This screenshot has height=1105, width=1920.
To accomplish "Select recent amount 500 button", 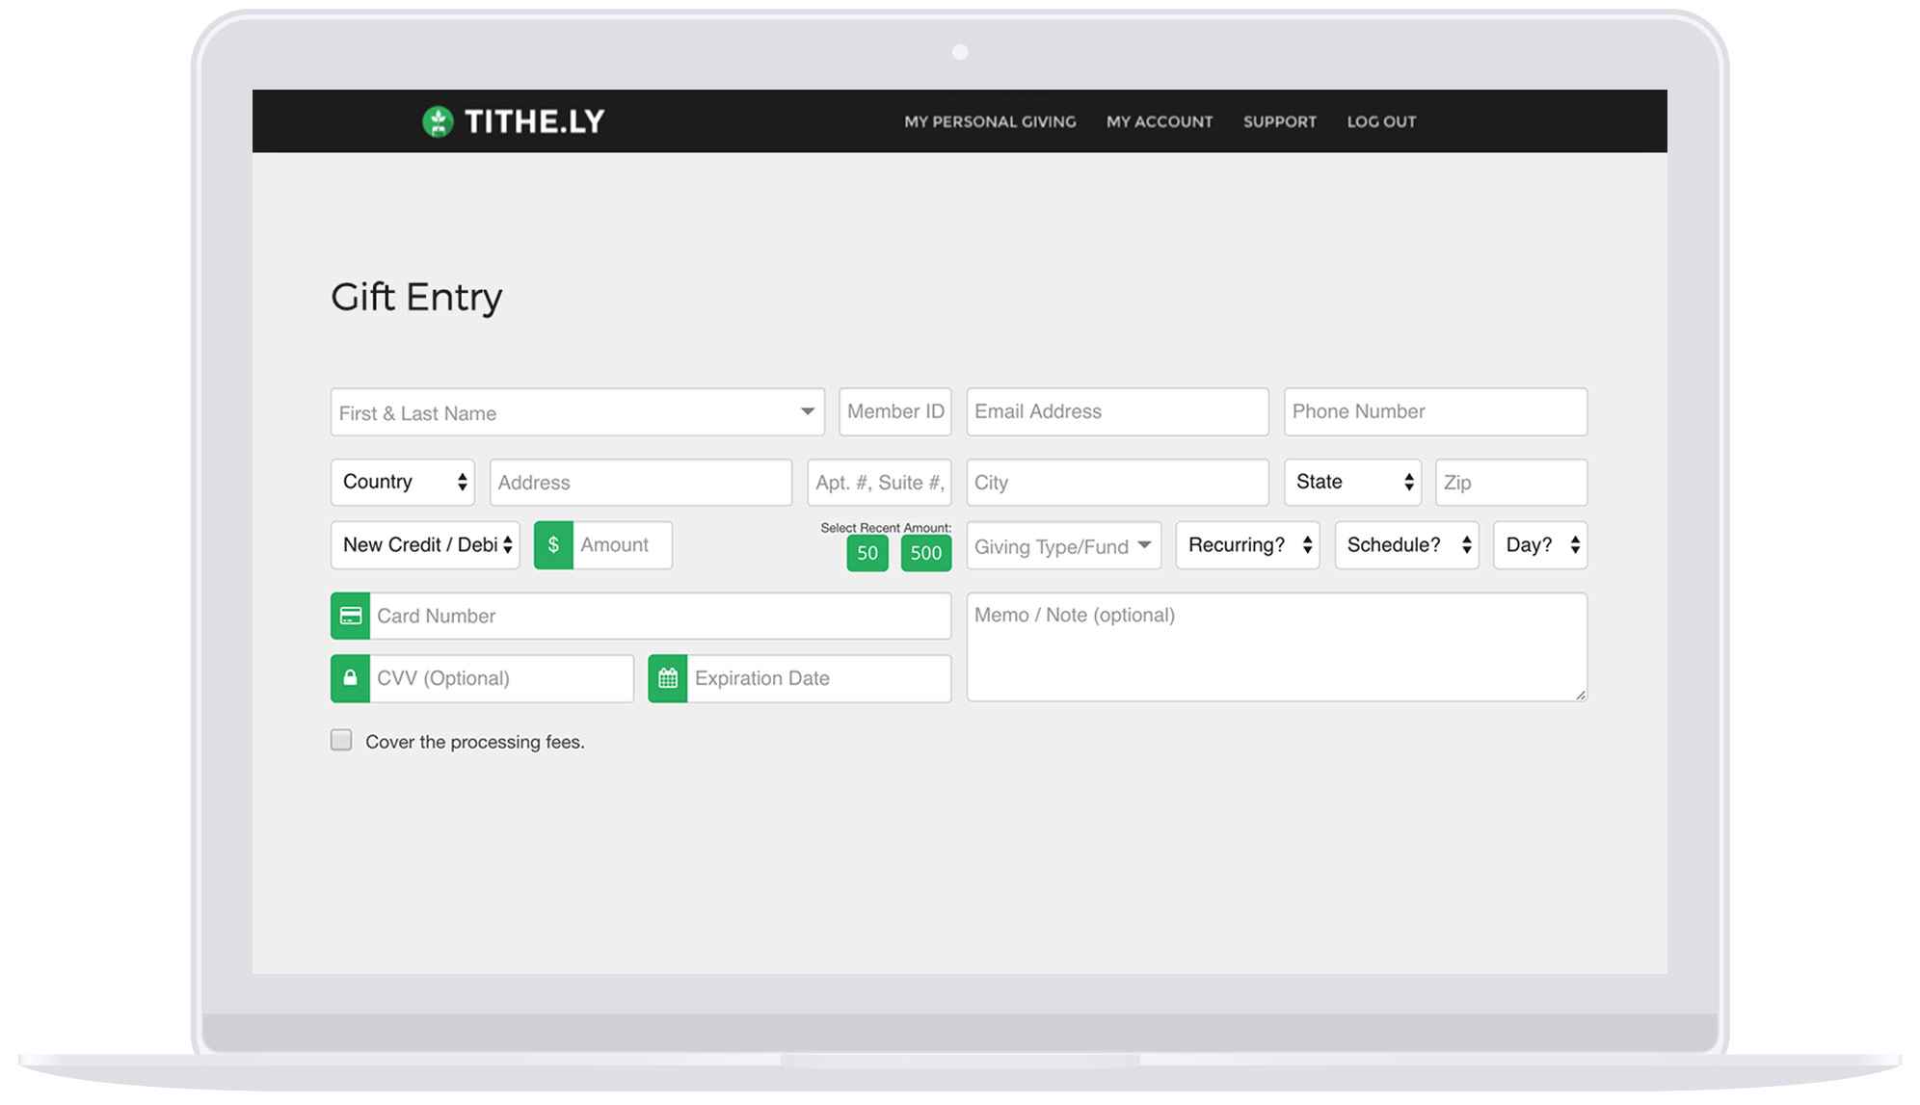I will [926, 553].
